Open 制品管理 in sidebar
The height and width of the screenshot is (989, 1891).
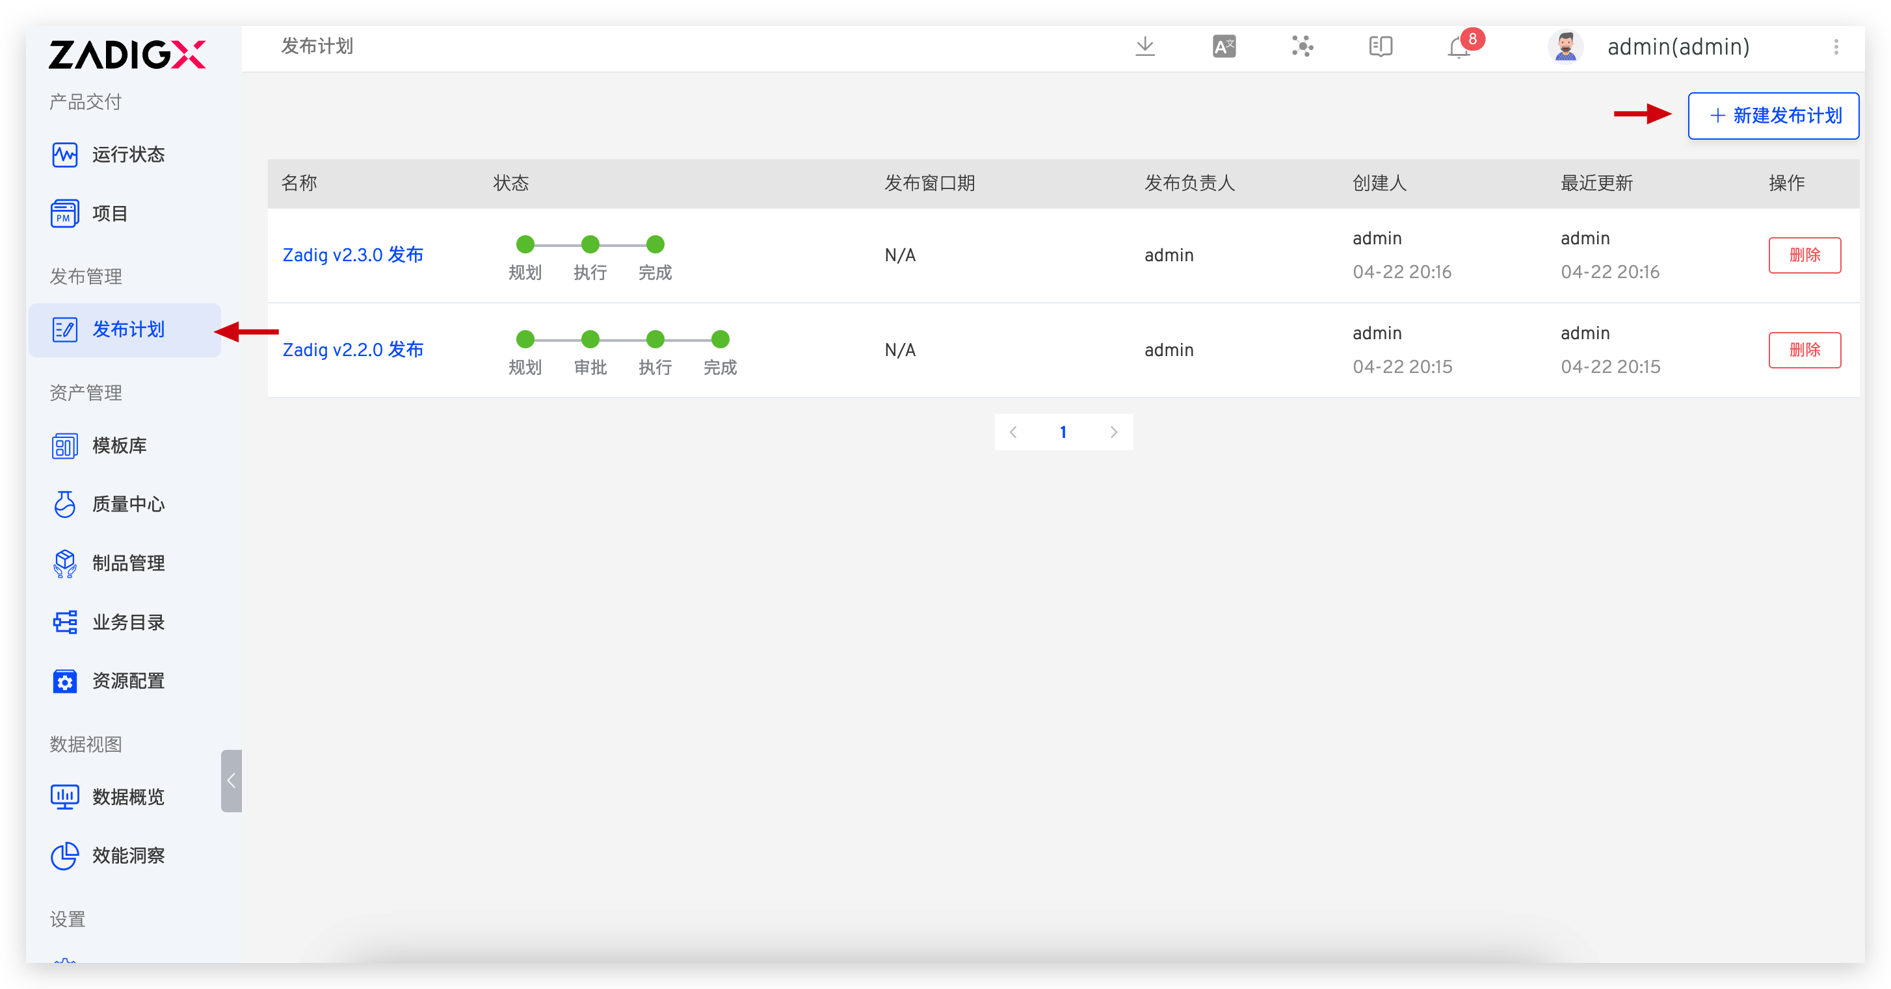point(127,563)
